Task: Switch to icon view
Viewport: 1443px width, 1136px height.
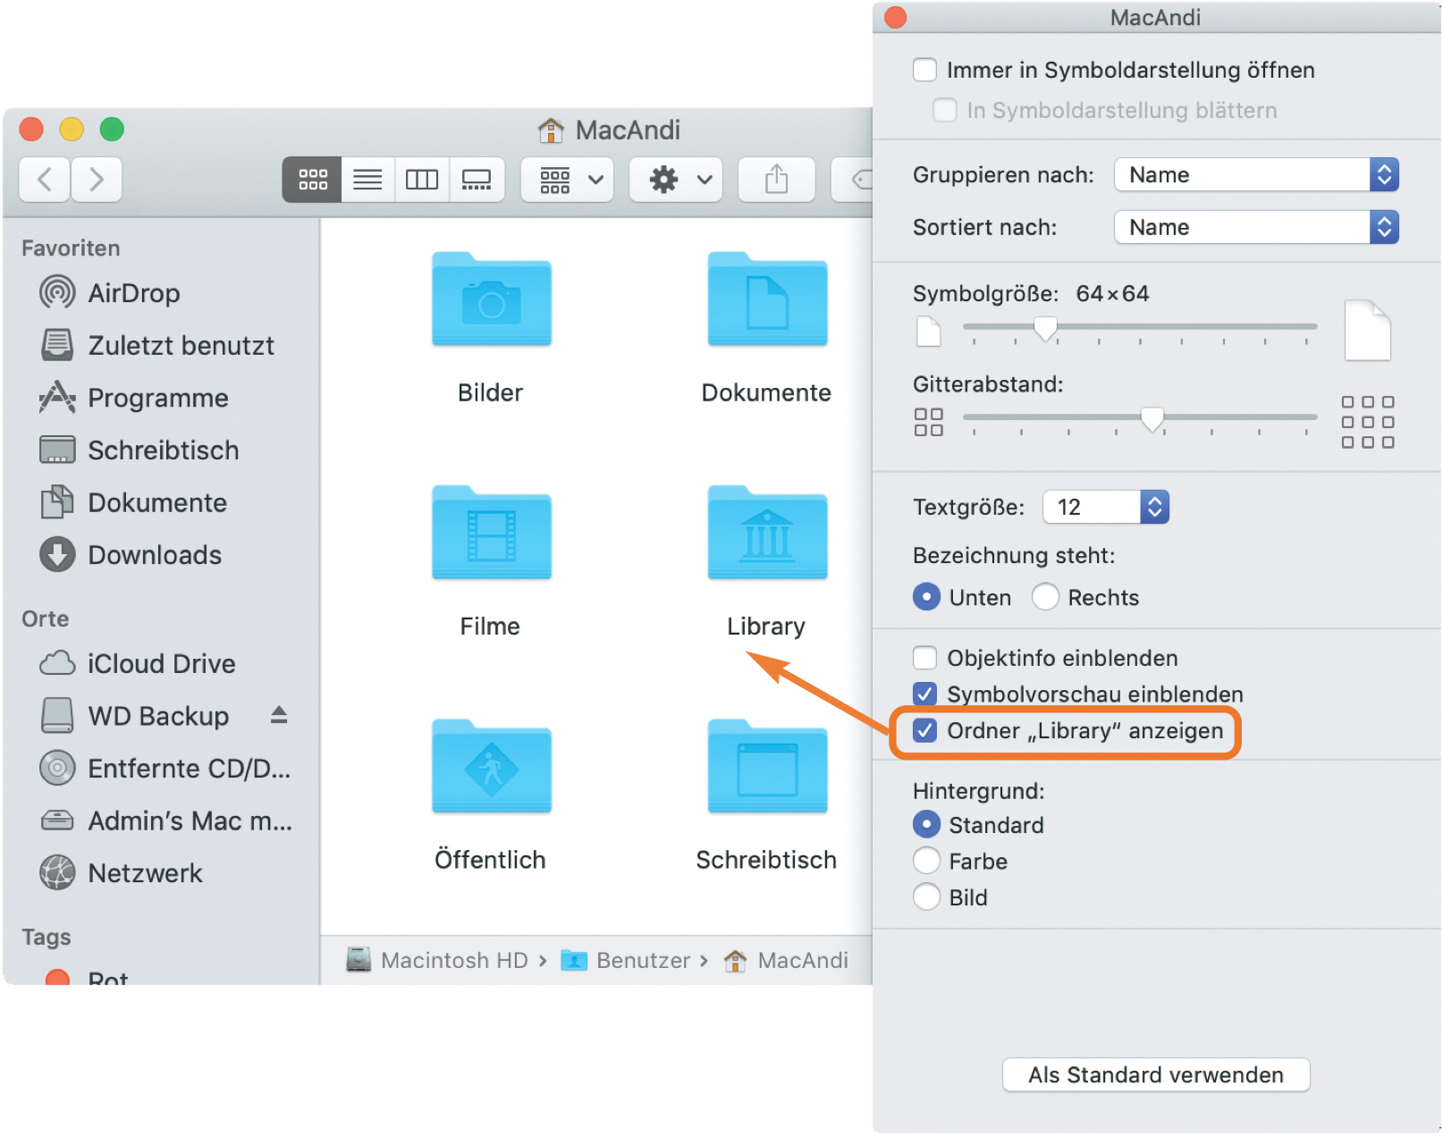Action: click(x=312, y=180)
